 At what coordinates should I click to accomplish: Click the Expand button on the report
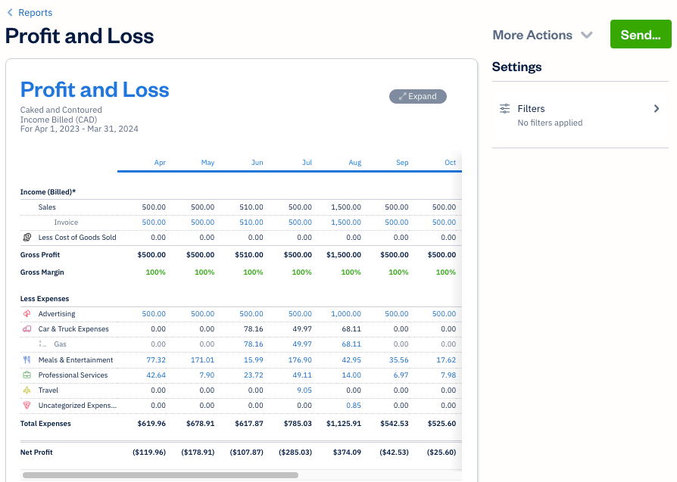click(x=417, y=96)
